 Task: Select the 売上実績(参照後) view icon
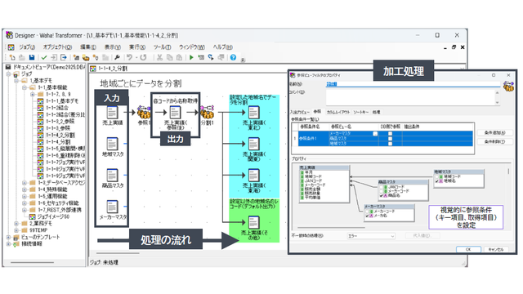point(175,113)
